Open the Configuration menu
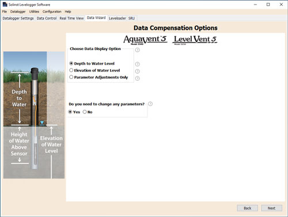The width and height of the screenshot is (288, 217). click(52, 12)
